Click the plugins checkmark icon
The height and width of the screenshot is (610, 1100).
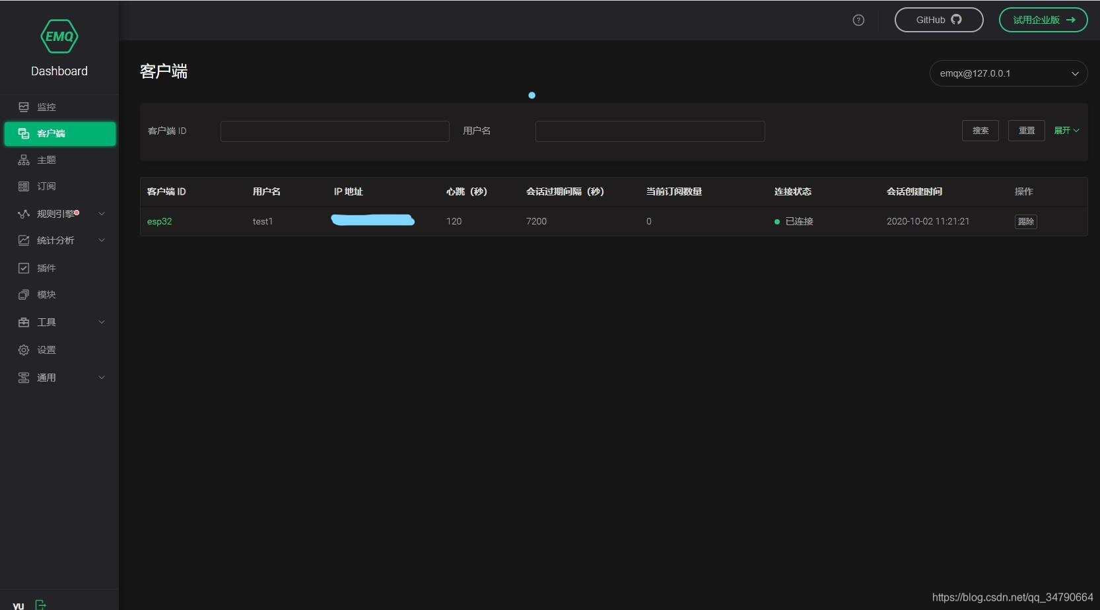click(x=24, y=268)
